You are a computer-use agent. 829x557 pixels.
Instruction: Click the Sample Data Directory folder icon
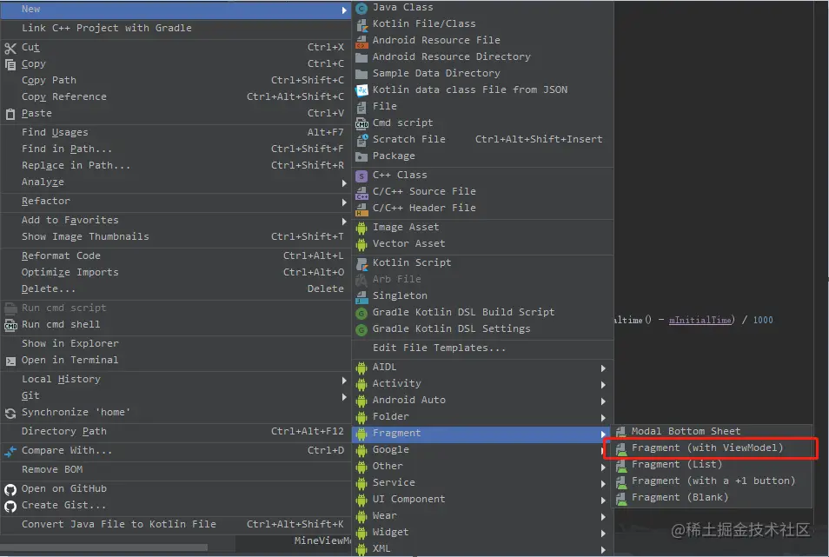pos(361,74)
